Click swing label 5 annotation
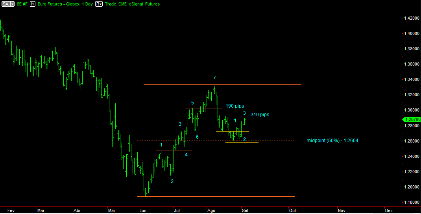 192,102
